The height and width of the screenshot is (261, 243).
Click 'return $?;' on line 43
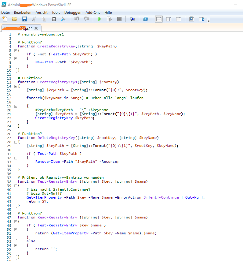37,201
